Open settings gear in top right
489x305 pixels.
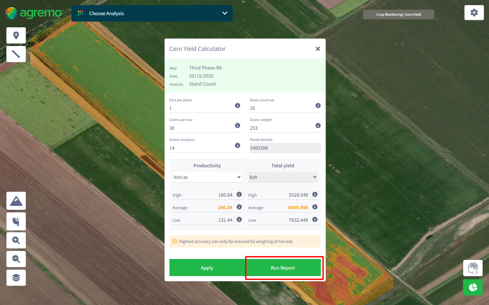click(474, 13)
